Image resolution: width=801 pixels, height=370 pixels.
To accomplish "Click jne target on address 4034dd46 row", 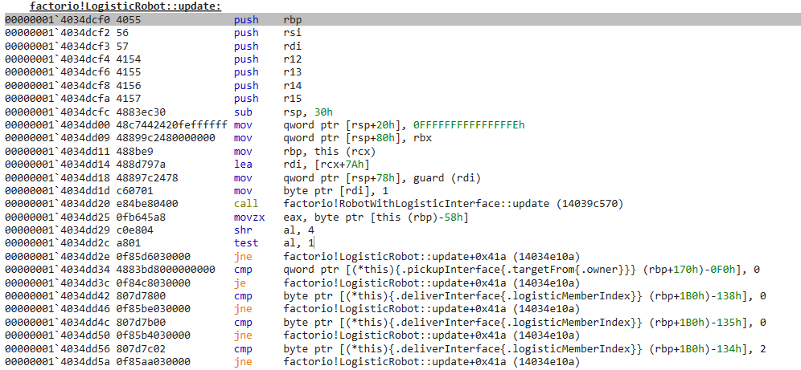I will 432,309.
